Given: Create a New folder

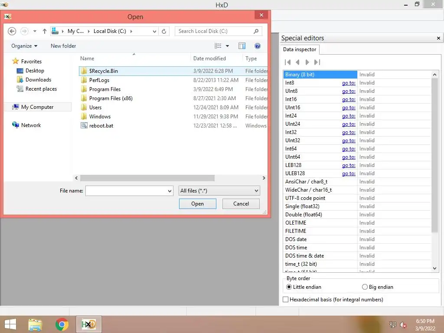Looking at the screenshot, I should [x=63, y=46].
